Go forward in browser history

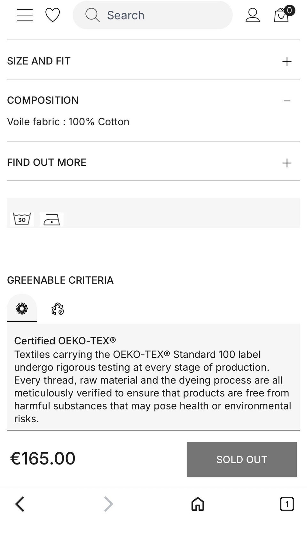[109, 504]
